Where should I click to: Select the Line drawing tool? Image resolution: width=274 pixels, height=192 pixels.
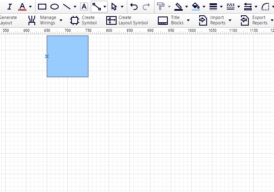(67, 7)
